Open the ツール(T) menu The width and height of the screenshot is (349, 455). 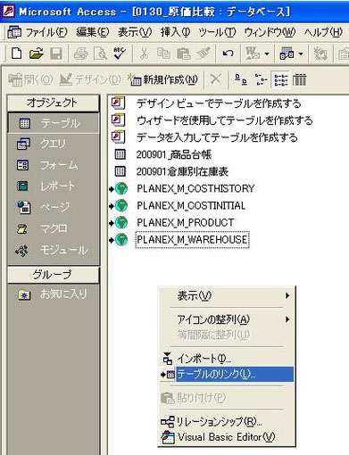click(217, 32)
